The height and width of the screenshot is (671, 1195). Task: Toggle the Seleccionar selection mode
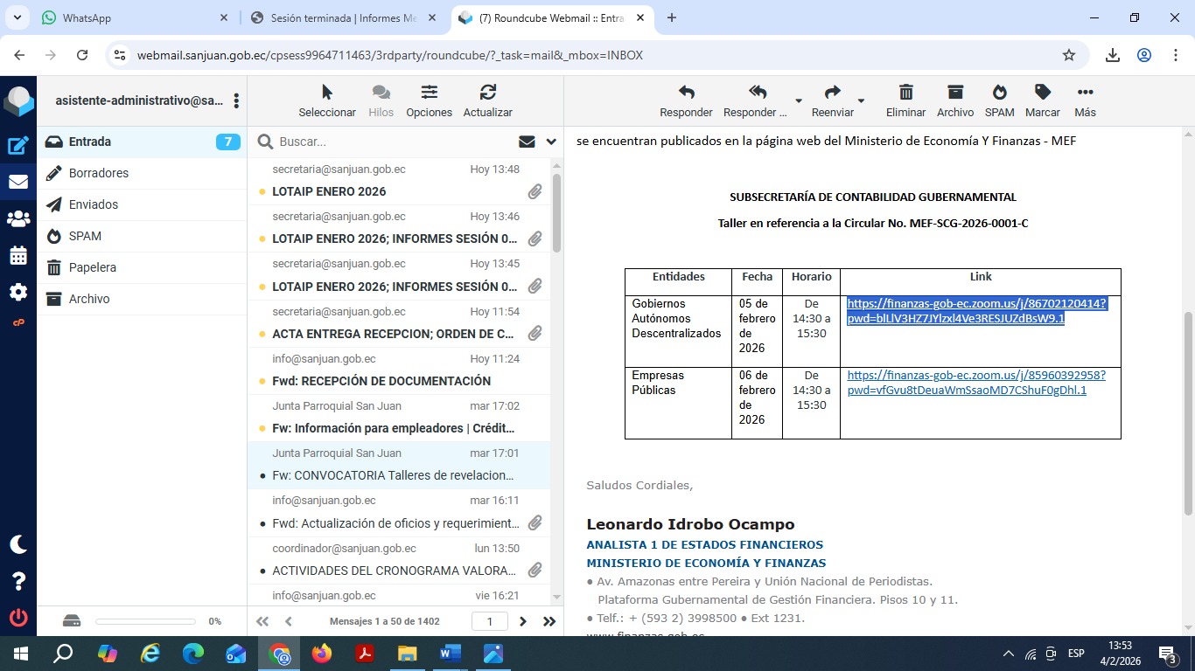point(327,100)
